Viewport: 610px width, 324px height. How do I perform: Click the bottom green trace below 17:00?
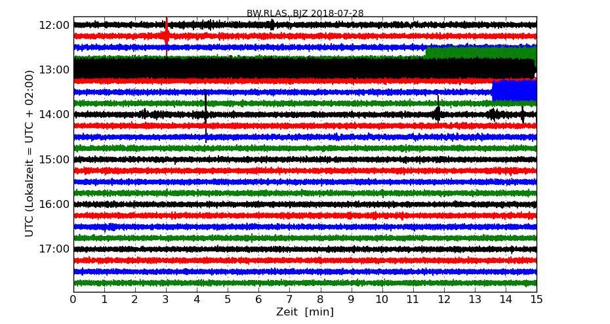(x=305, y=283)
